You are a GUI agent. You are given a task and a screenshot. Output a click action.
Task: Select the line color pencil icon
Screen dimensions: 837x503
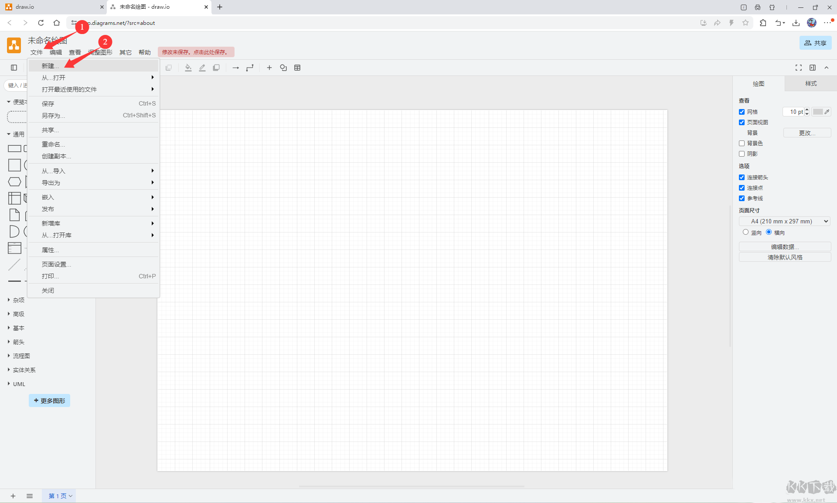click(x=202, y=68)
